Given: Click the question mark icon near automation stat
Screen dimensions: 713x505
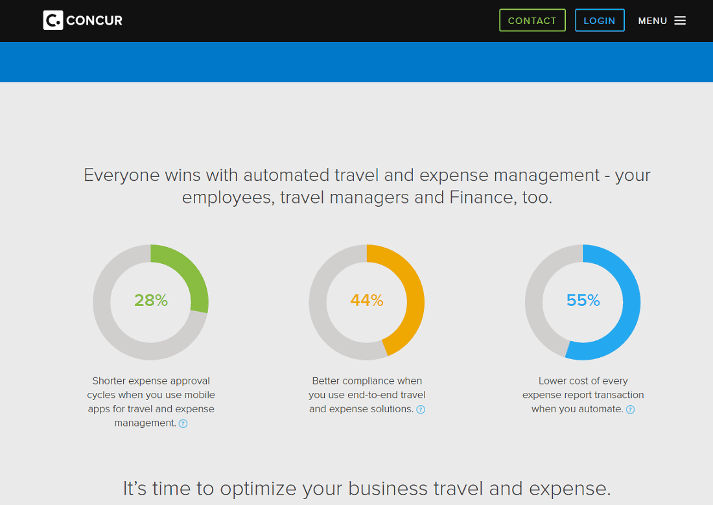Looking at the screenshot, I should click(630, 409).
